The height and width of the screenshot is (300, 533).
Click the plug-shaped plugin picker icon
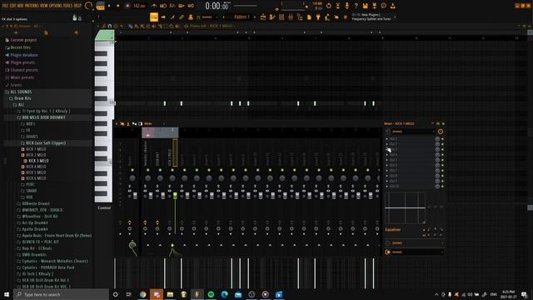(318, 17)
